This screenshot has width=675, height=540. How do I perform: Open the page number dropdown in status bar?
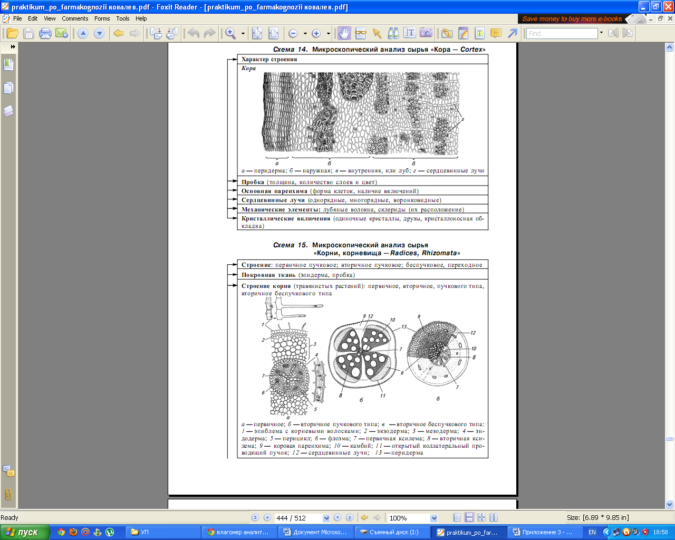(326, 518)
